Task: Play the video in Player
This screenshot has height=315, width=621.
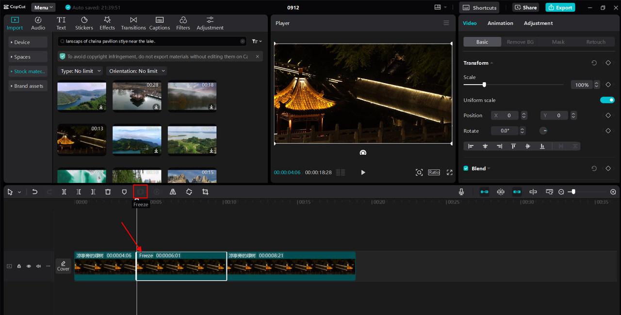Action: coord(363,172)
